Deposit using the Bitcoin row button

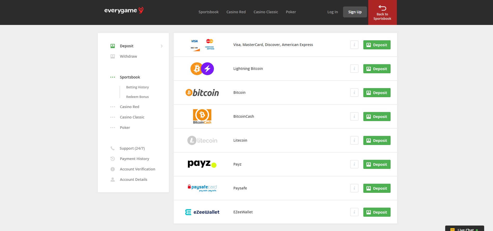pos(377,93)
